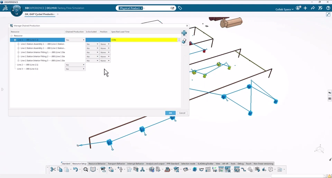Image resolution: width=332 pixels, height=178 pixels.
Task: Click the funnel filter toolbar icon
Action: (x=129, y=169)
